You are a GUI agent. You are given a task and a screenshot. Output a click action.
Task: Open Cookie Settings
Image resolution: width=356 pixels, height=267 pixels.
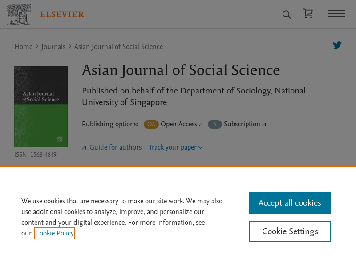coord(290,231)
